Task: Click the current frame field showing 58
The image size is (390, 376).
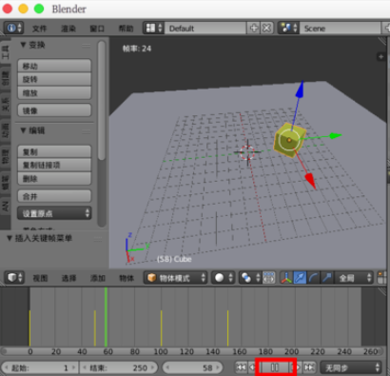Action: click(193, 367)
